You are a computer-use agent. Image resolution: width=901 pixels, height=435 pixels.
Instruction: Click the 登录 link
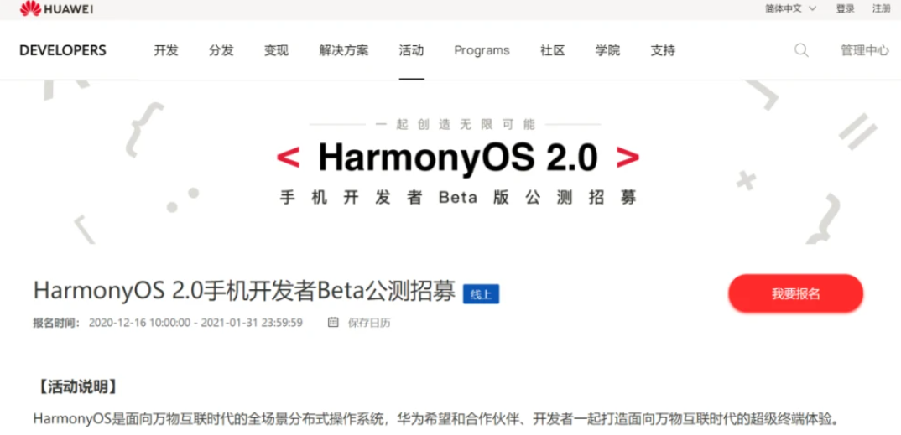pyautogui.click(x=846, y=8)
